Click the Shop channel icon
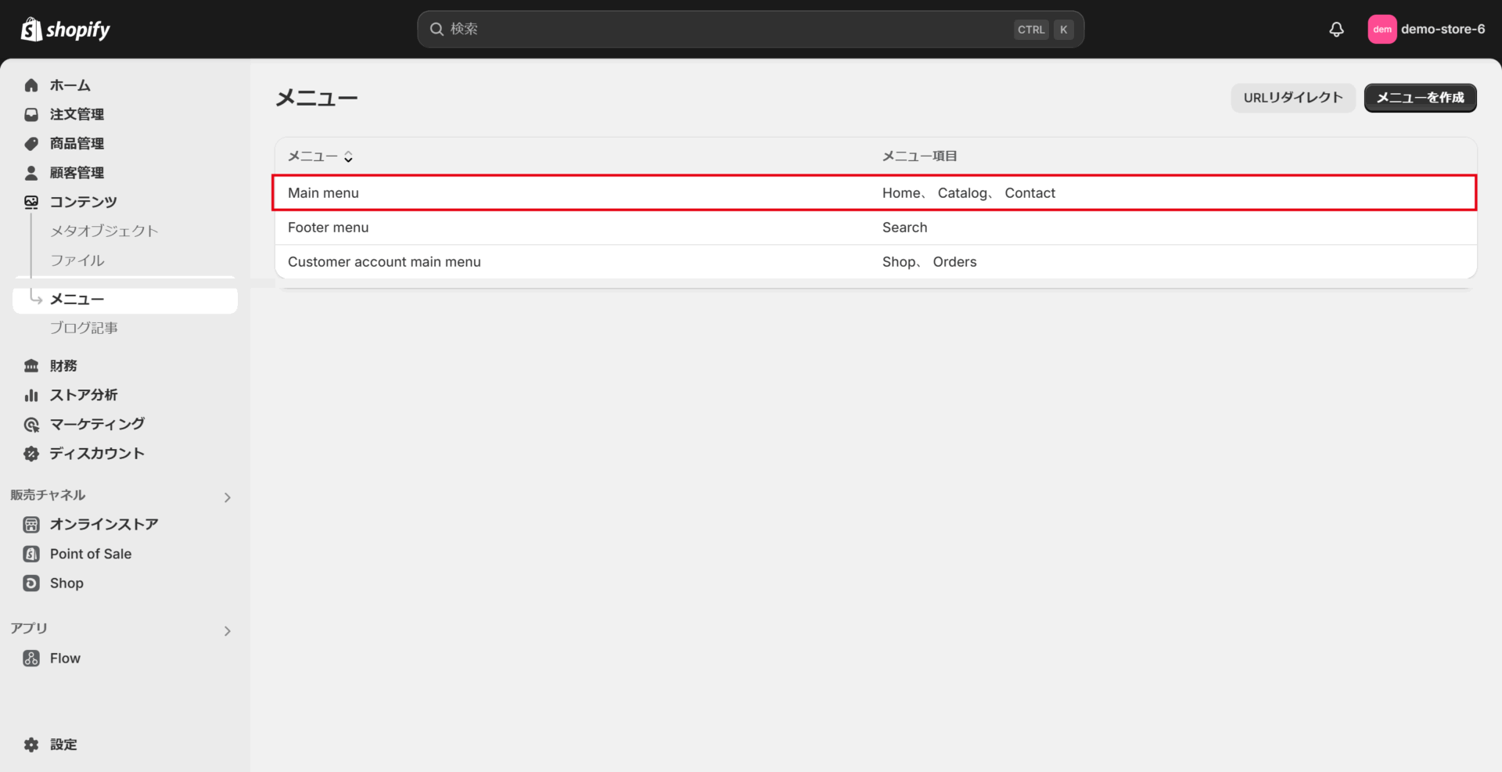 pyautogui.click(x=31, y=583)
